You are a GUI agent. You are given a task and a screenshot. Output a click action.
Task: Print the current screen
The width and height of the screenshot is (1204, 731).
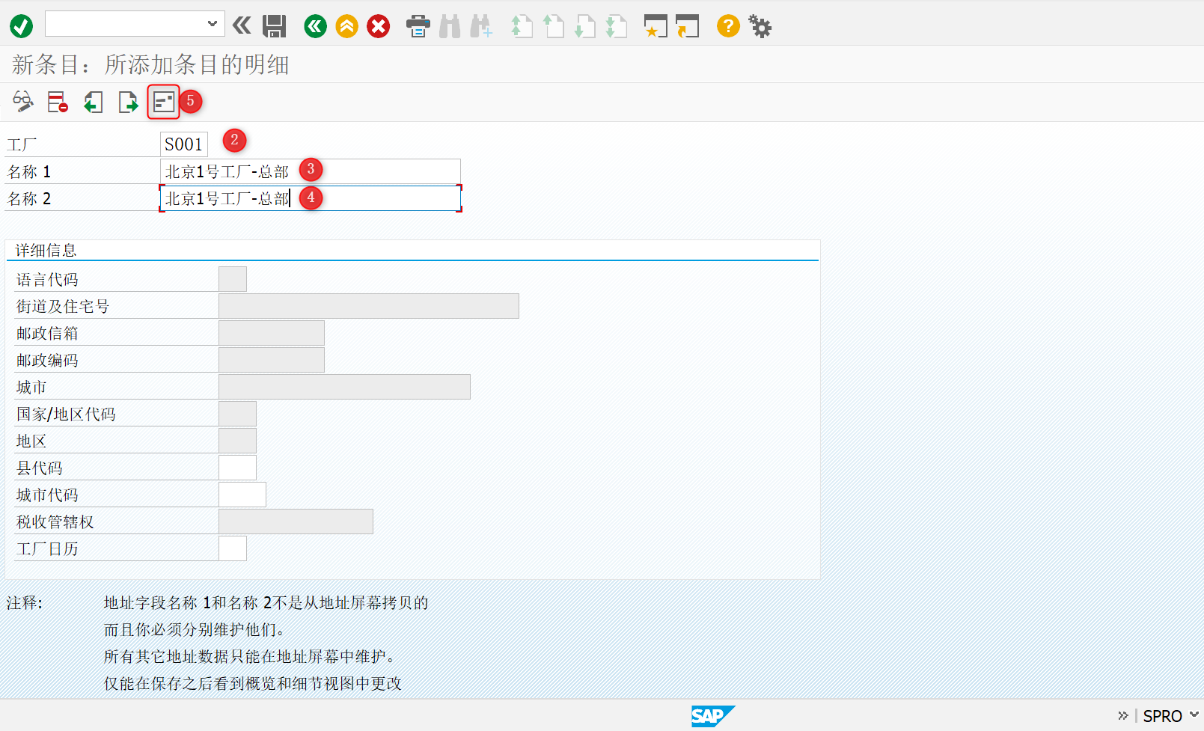[418, 25]
